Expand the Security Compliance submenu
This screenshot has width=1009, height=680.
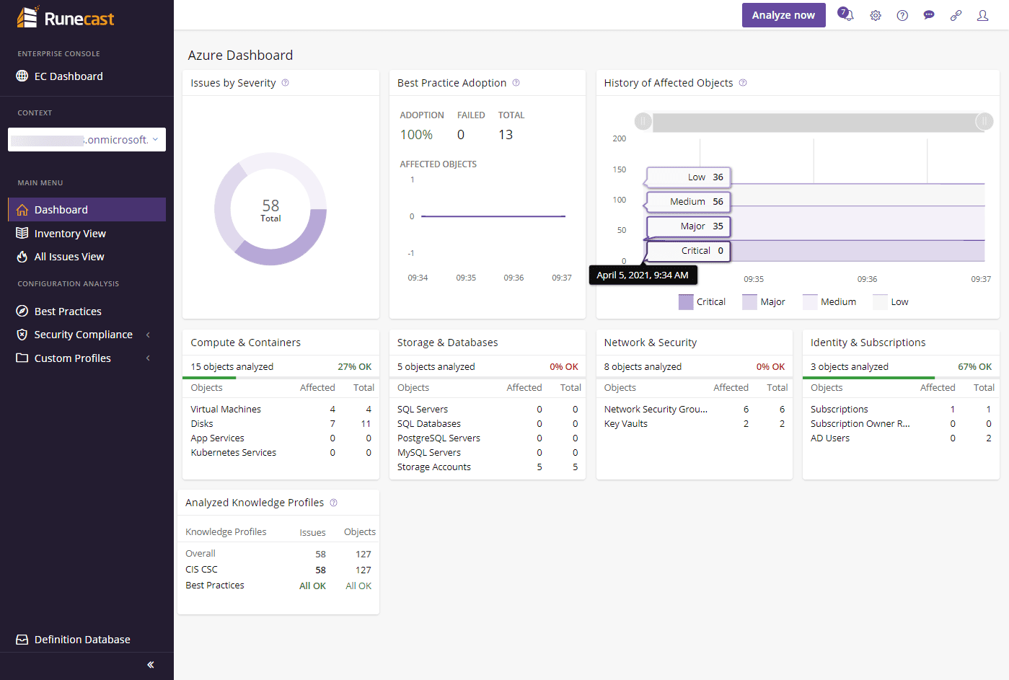(148, 335)
